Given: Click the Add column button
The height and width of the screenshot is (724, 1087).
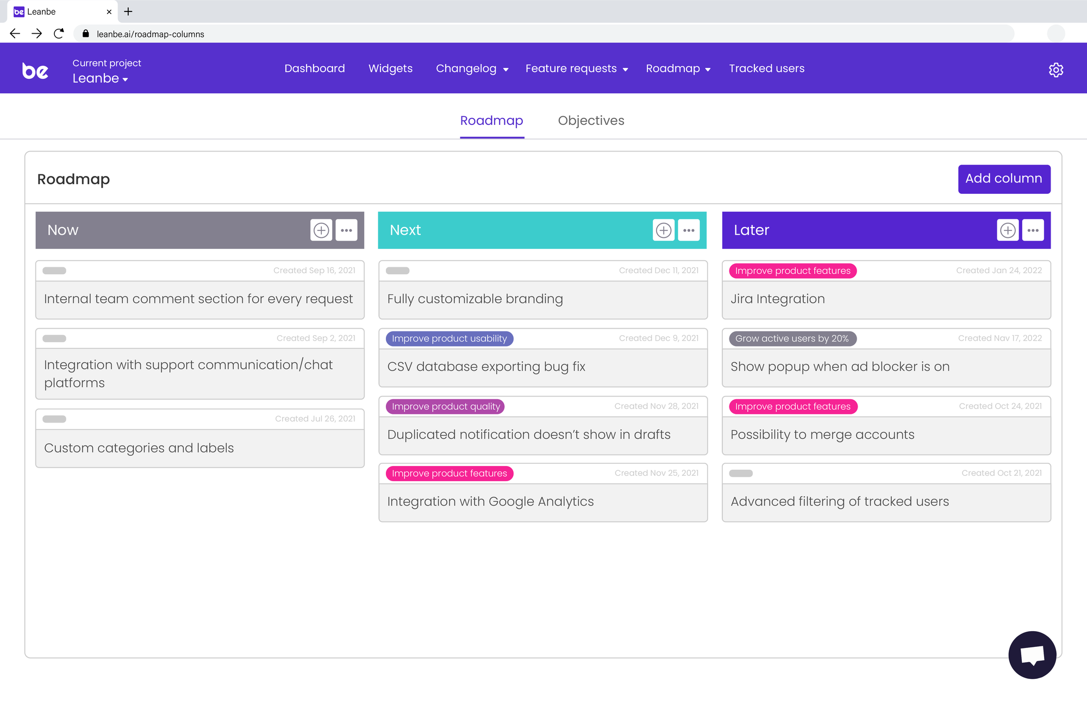Looking at the screenshot, I should 1004,179.
